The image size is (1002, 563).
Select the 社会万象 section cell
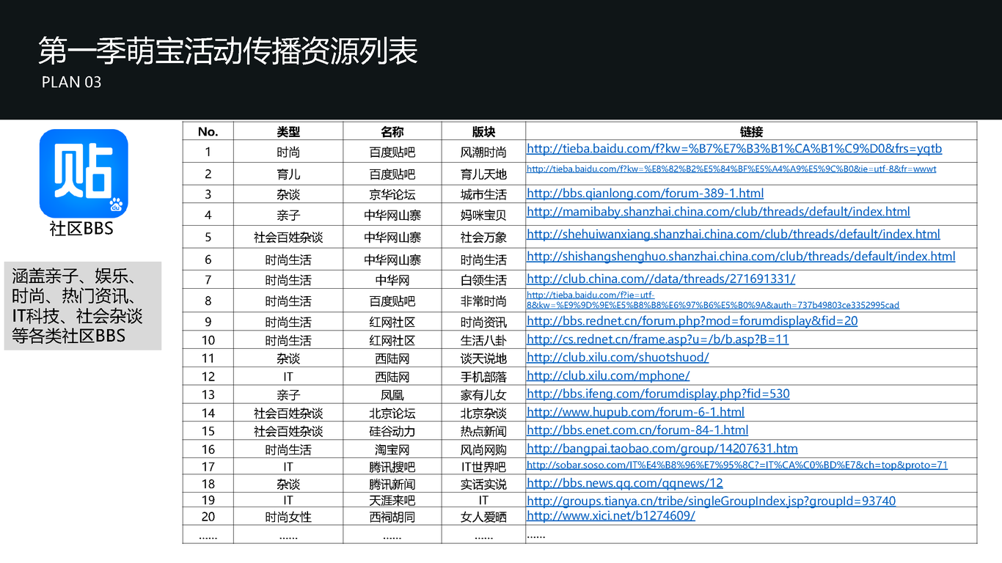[483, 238]
